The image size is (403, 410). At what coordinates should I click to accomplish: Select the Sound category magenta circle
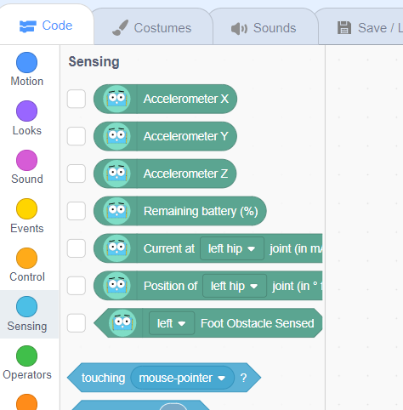(26, 160)
